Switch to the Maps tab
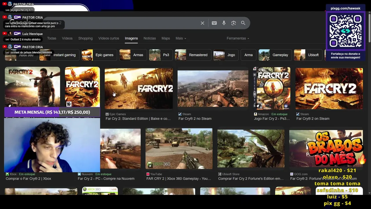 (x=166, y=38)
